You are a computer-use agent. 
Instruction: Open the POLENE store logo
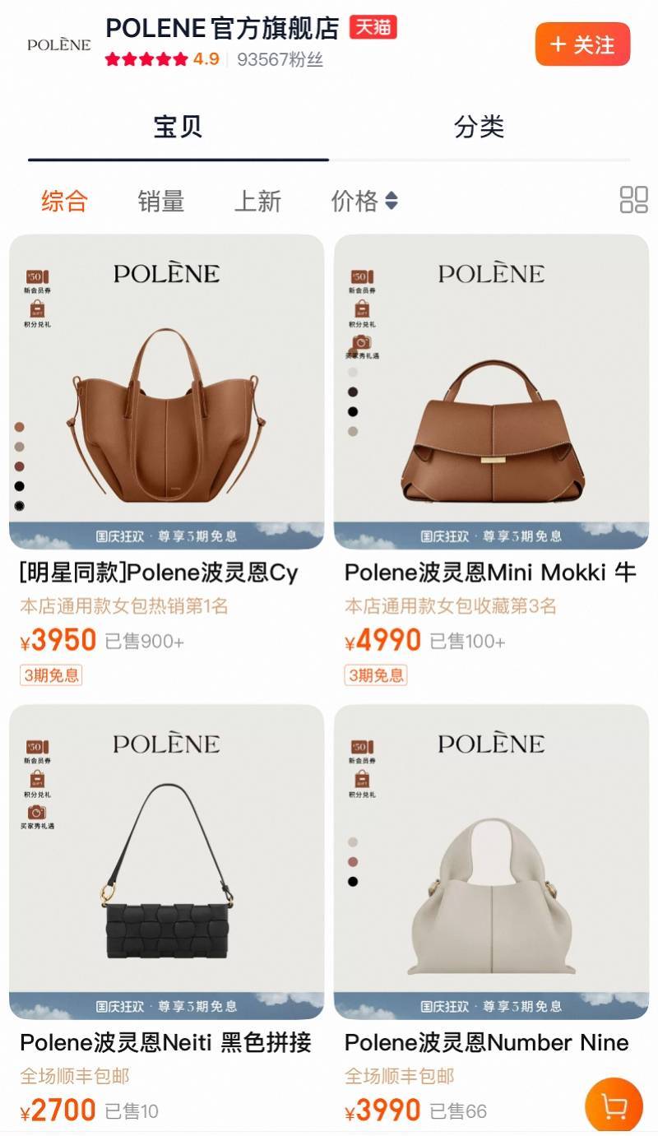click(58, 44)
